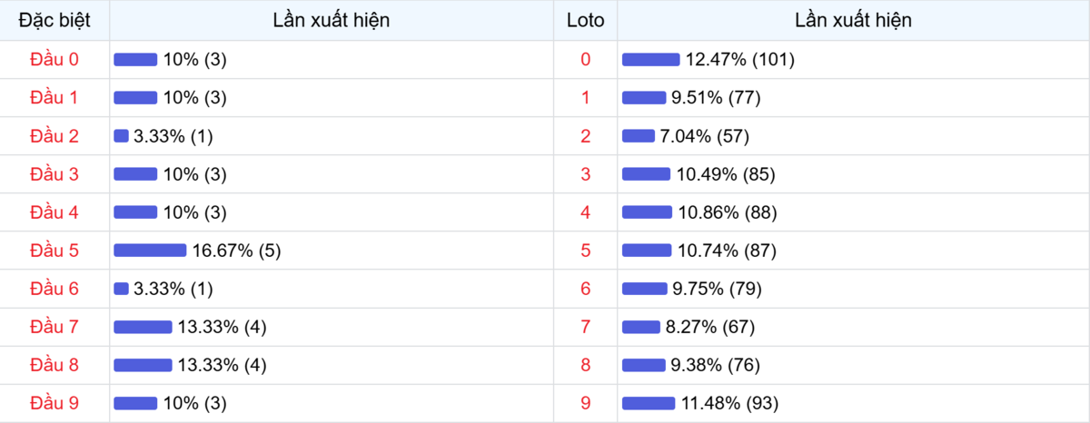
Task: Click the "Lần xuất hiện" header beside Loto
Action: [853, 20]
